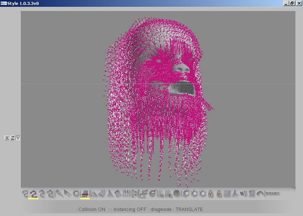Select the fuzzy circle brush tool
The image size is (303, 216).
(x=76, y=194)
